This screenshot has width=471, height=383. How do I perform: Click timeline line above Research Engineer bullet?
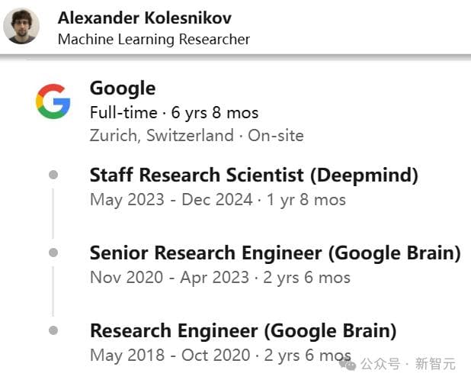tap(53, 291)
